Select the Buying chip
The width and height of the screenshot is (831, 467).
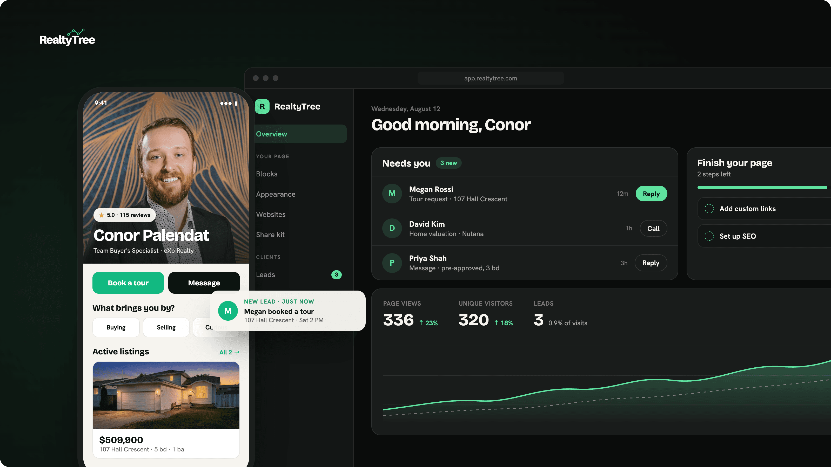[x=116, y=327]
